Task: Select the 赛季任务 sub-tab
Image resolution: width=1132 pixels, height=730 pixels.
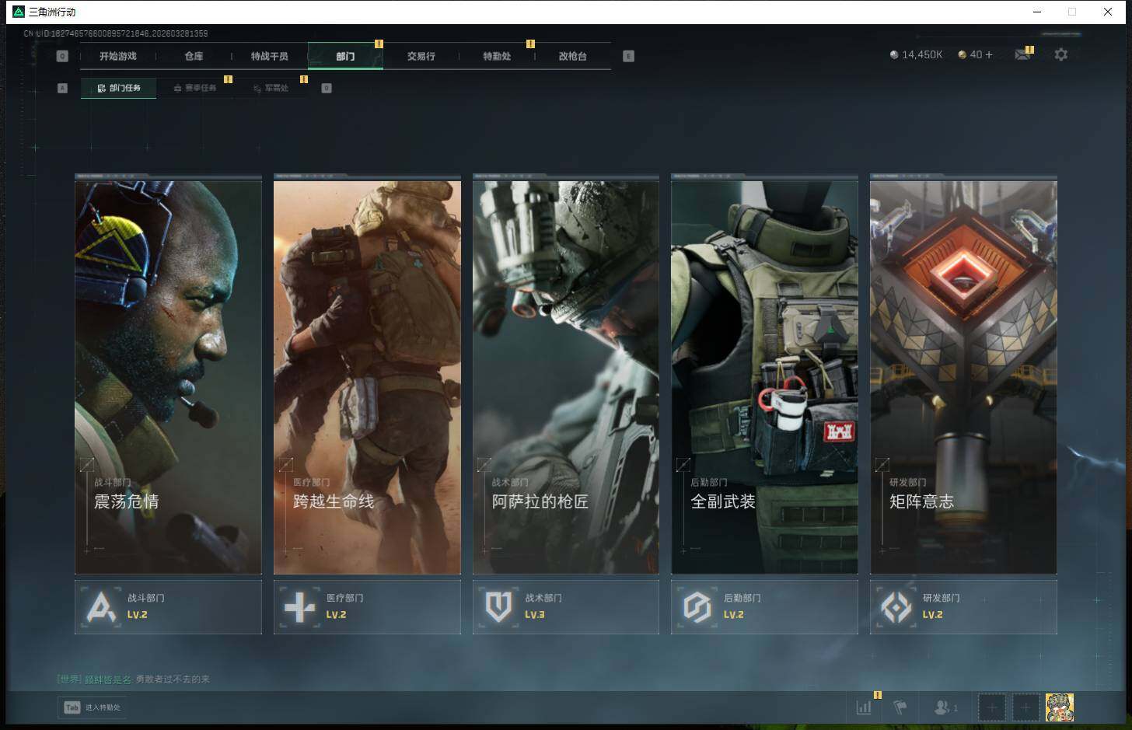Action: point(195,88)
